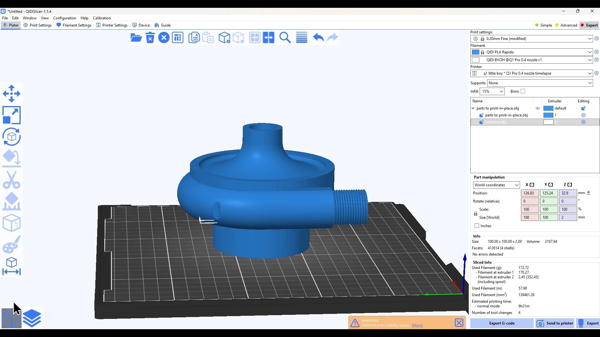Toggle visibility eye for parts to print-in-place.obj
Screen dimensions: 600x337
(537, 108)
